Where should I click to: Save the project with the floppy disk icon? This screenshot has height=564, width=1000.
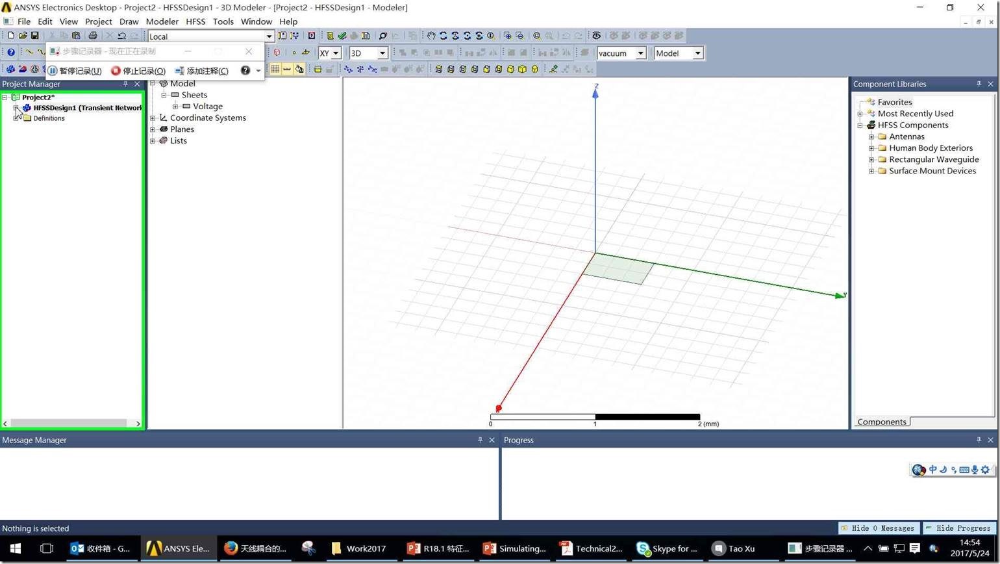[x=34, y=36]
